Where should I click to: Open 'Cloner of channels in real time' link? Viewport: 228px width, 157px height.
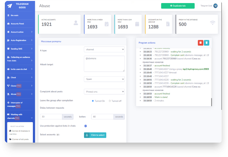(x=20, y=132)
